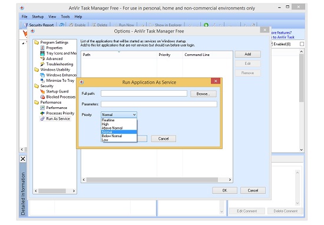The height and width of the screenshot is (225, 324).
Task: Close the Detailed Information panel with X
Action: pos(23,159)
